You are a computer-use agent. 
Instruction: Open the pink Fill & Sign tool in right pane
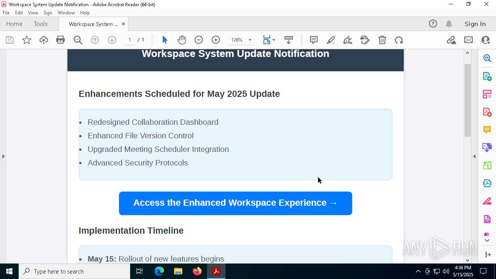coord(487,201)
